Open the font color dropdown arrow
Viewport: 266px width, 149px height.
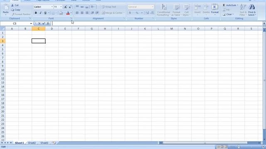point(71,13)
